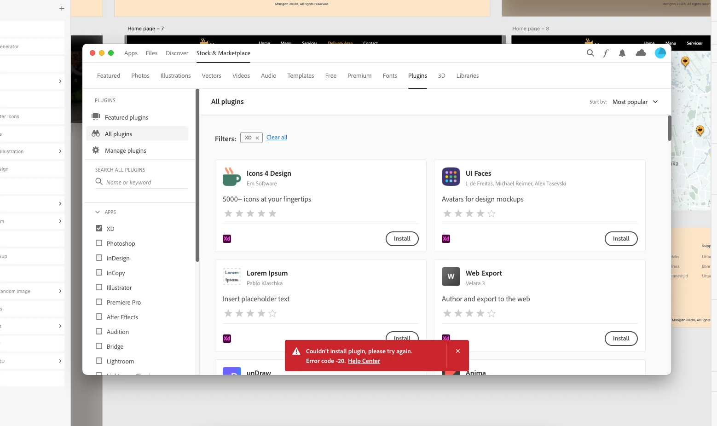Viewport: 717px width, 426px height.
Task: Click the Web Export star rating
Action: pos(469,313)
